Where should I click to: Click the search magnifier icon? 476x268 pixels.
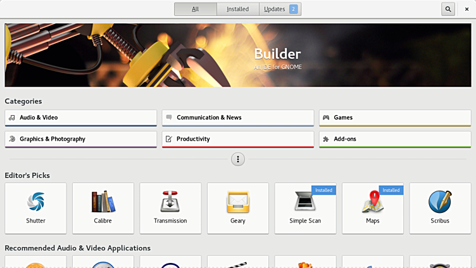(x=448, y=9)
